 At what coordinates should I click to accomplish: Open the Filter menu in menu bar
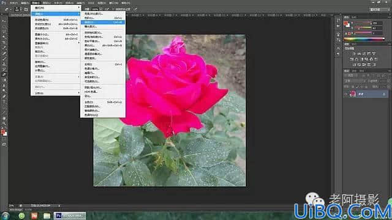tap(80, 3)
